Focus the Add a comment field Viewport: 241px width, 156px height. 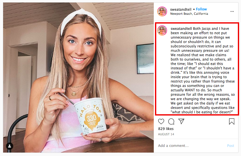(191, 146)
